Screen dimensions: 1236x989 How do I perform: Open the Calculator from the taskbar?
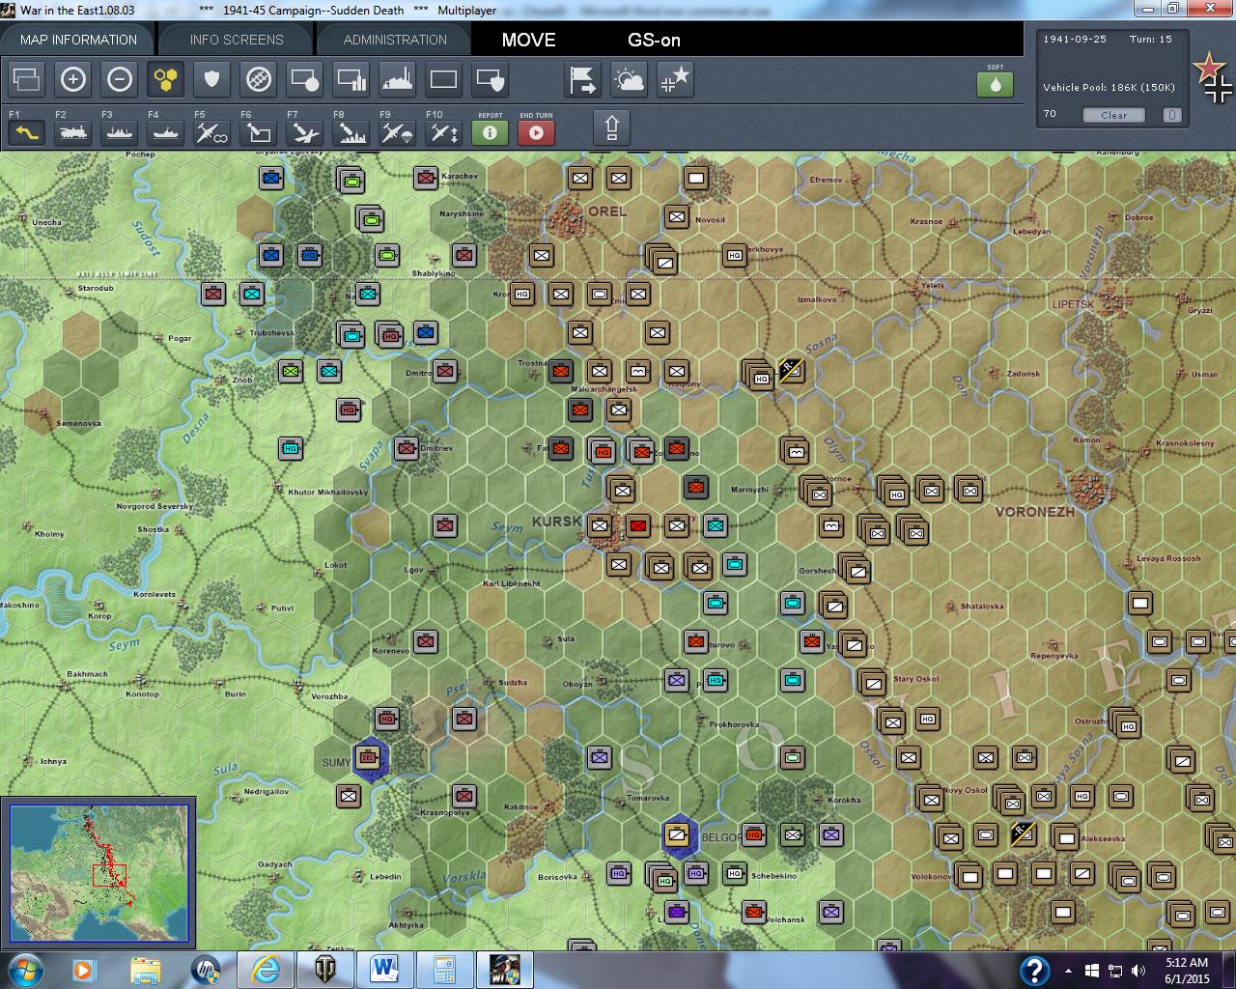445,970
